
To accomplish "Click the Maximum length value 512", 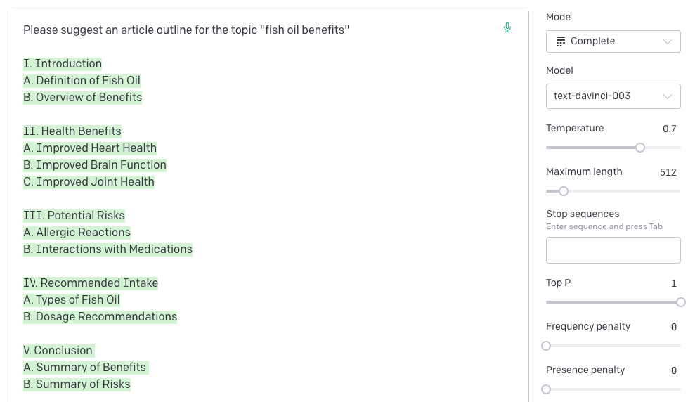I will tap(668, 172).
